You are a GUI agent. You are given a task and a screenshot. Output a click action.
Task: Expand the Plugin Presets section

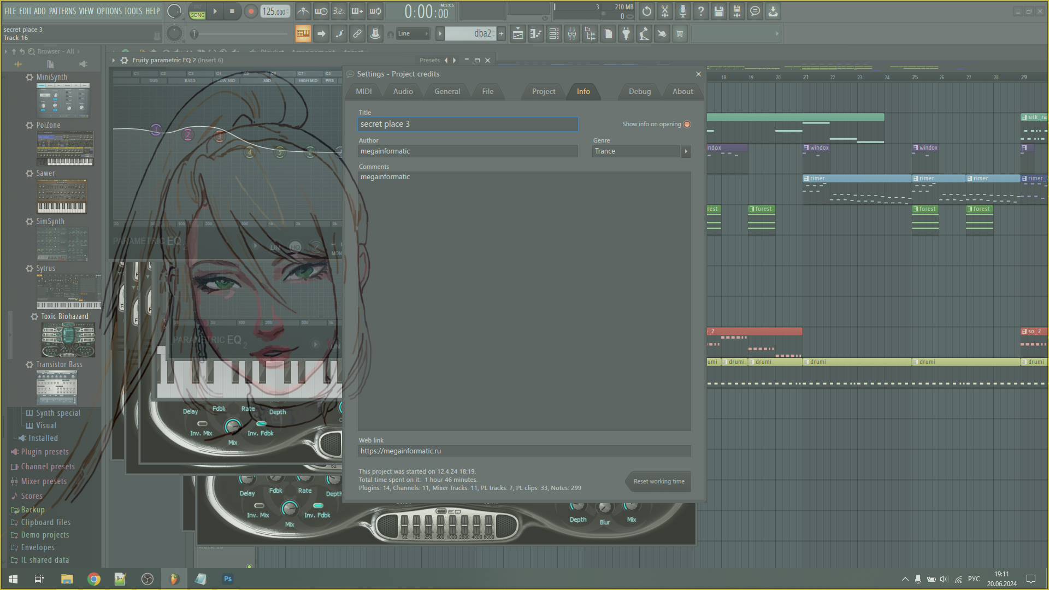click(x=44, y=452)
